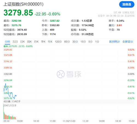This screenshot has height=124, width=137.
Task: Switch to 周K chart view
Action: click(x=29, y=42)
